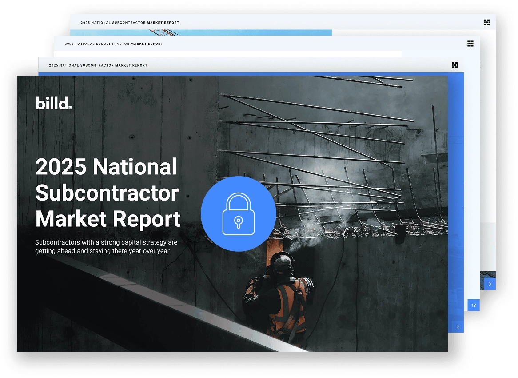This screenshot has height=378, width=518.
Task: Click the header text on the middle page
Action: click(114, 44)
